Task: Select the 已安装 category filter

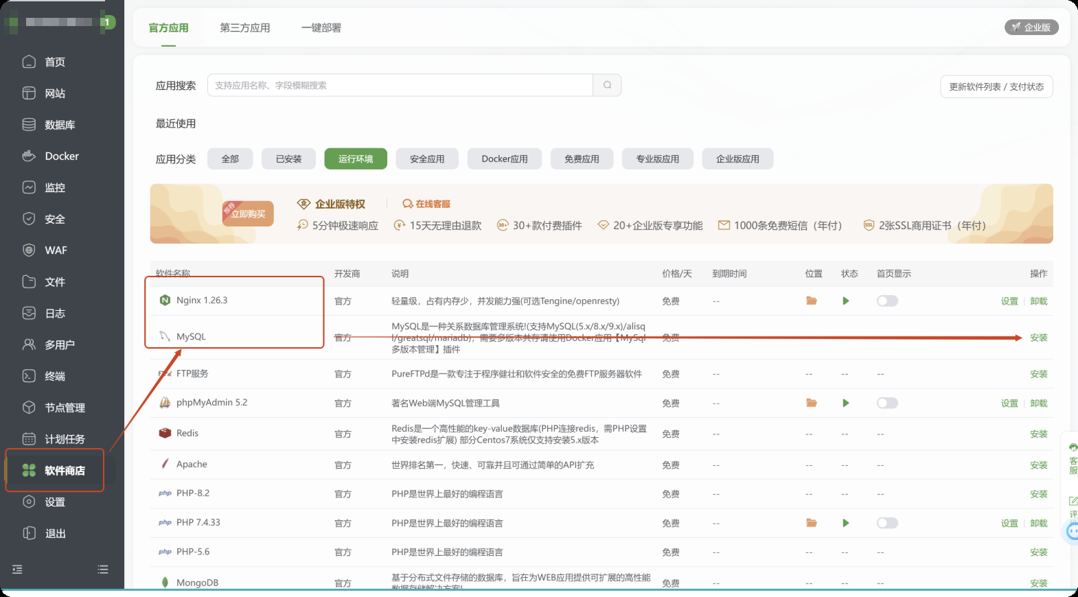Action: (x=288, y=159)
